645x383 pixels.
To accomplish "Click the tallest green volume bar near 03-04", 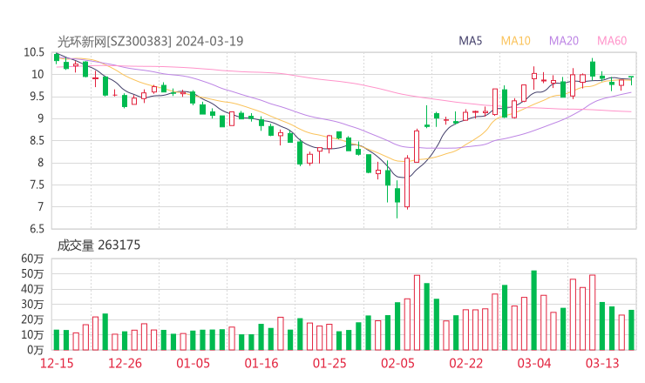I will [x=534, y=310].
